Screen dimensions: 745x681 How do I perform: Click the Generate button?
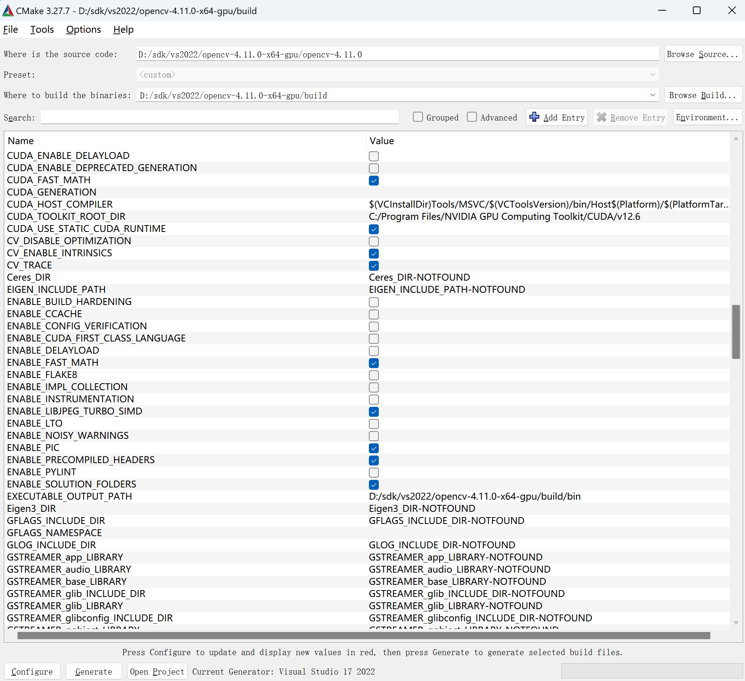point(94,671)
